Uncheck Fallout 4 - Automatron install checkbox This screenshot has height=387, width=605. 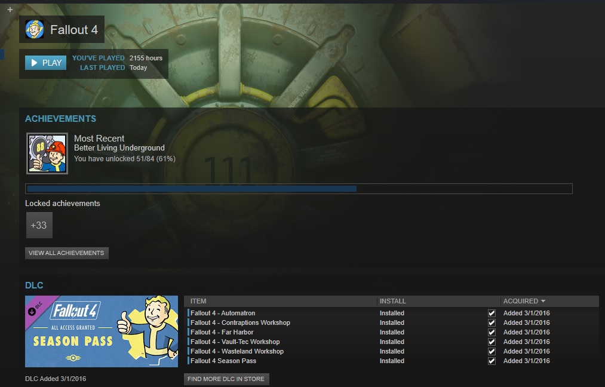pyautogui.click(x=492, y=314)
